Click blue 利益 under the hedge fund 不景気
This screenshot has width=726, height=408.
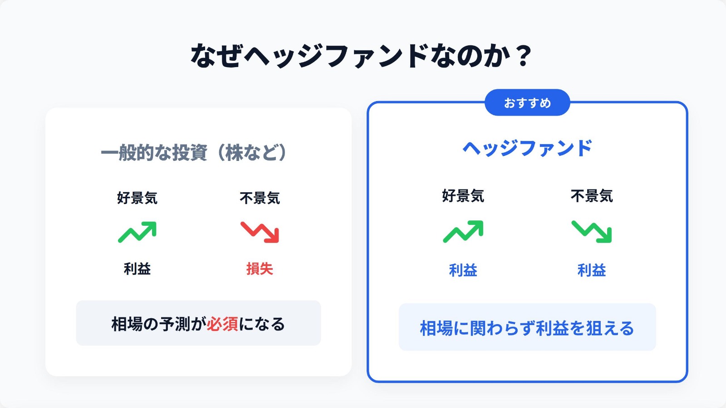coord(592,270)
